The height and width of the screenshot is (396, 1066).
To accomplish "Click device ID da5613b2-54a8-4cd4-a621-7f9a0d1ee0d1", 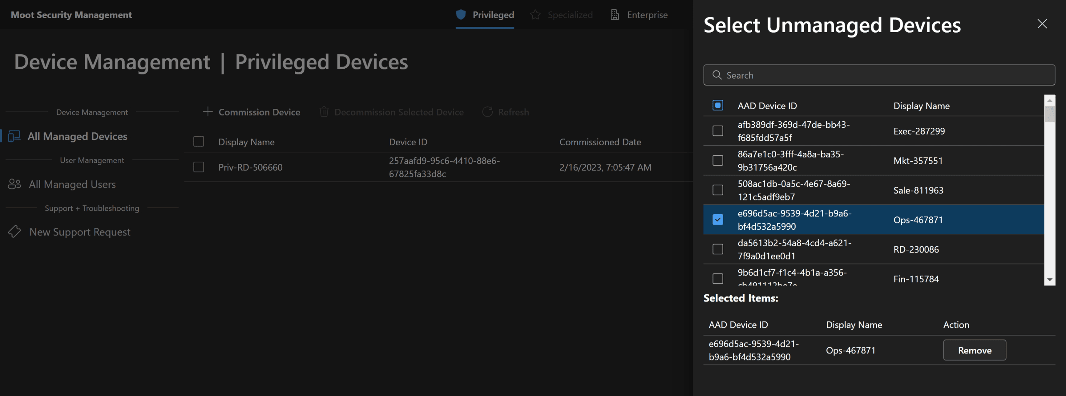I will [794, 249].
